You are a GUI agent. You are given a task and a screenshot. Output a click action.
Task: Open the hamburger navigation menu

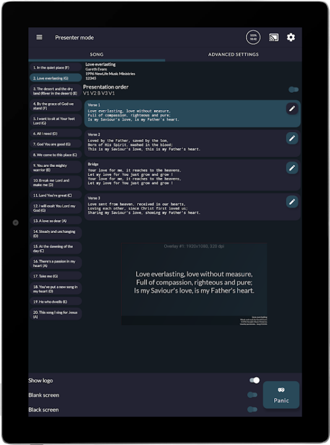click(x=39, y=37)
